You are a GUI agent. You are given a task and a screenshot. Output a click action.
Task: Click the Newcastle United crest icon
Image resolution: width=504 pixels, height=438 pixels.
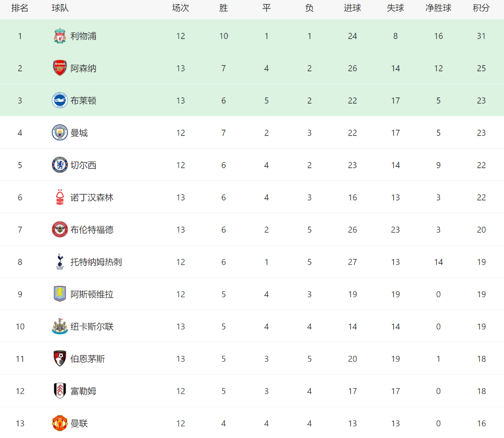[60, 326]
